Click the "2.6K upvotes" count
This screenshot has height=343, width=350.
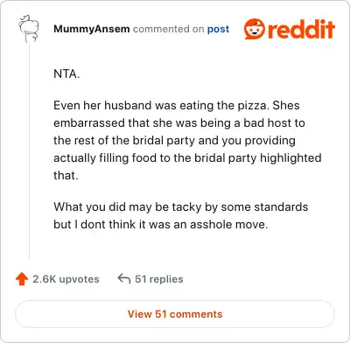pos(66,279)
